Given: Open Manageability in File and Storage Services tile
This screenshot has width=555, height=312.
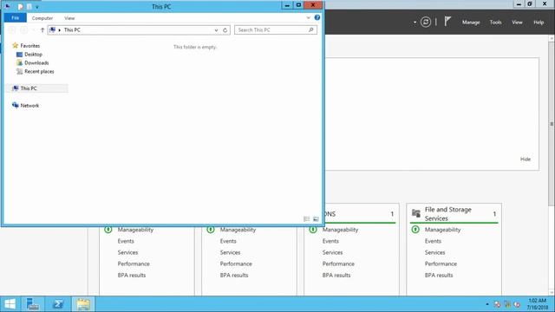Looking at the screenshot, I should (443, 230).
